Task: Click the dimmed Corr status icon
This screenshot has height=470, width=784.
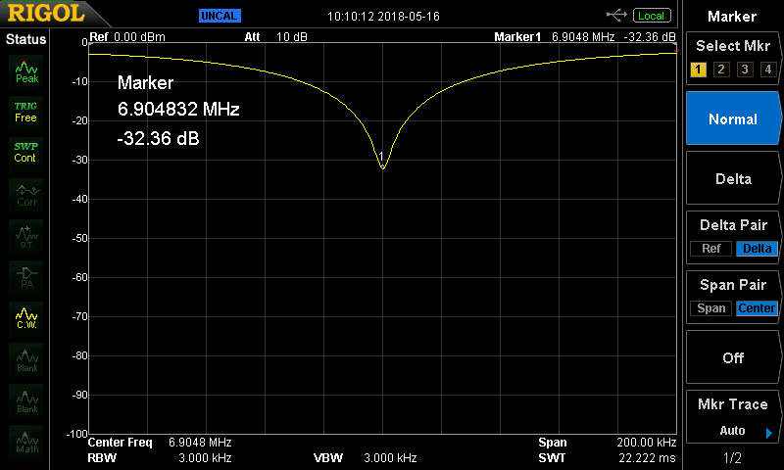Action: point(27,196)
